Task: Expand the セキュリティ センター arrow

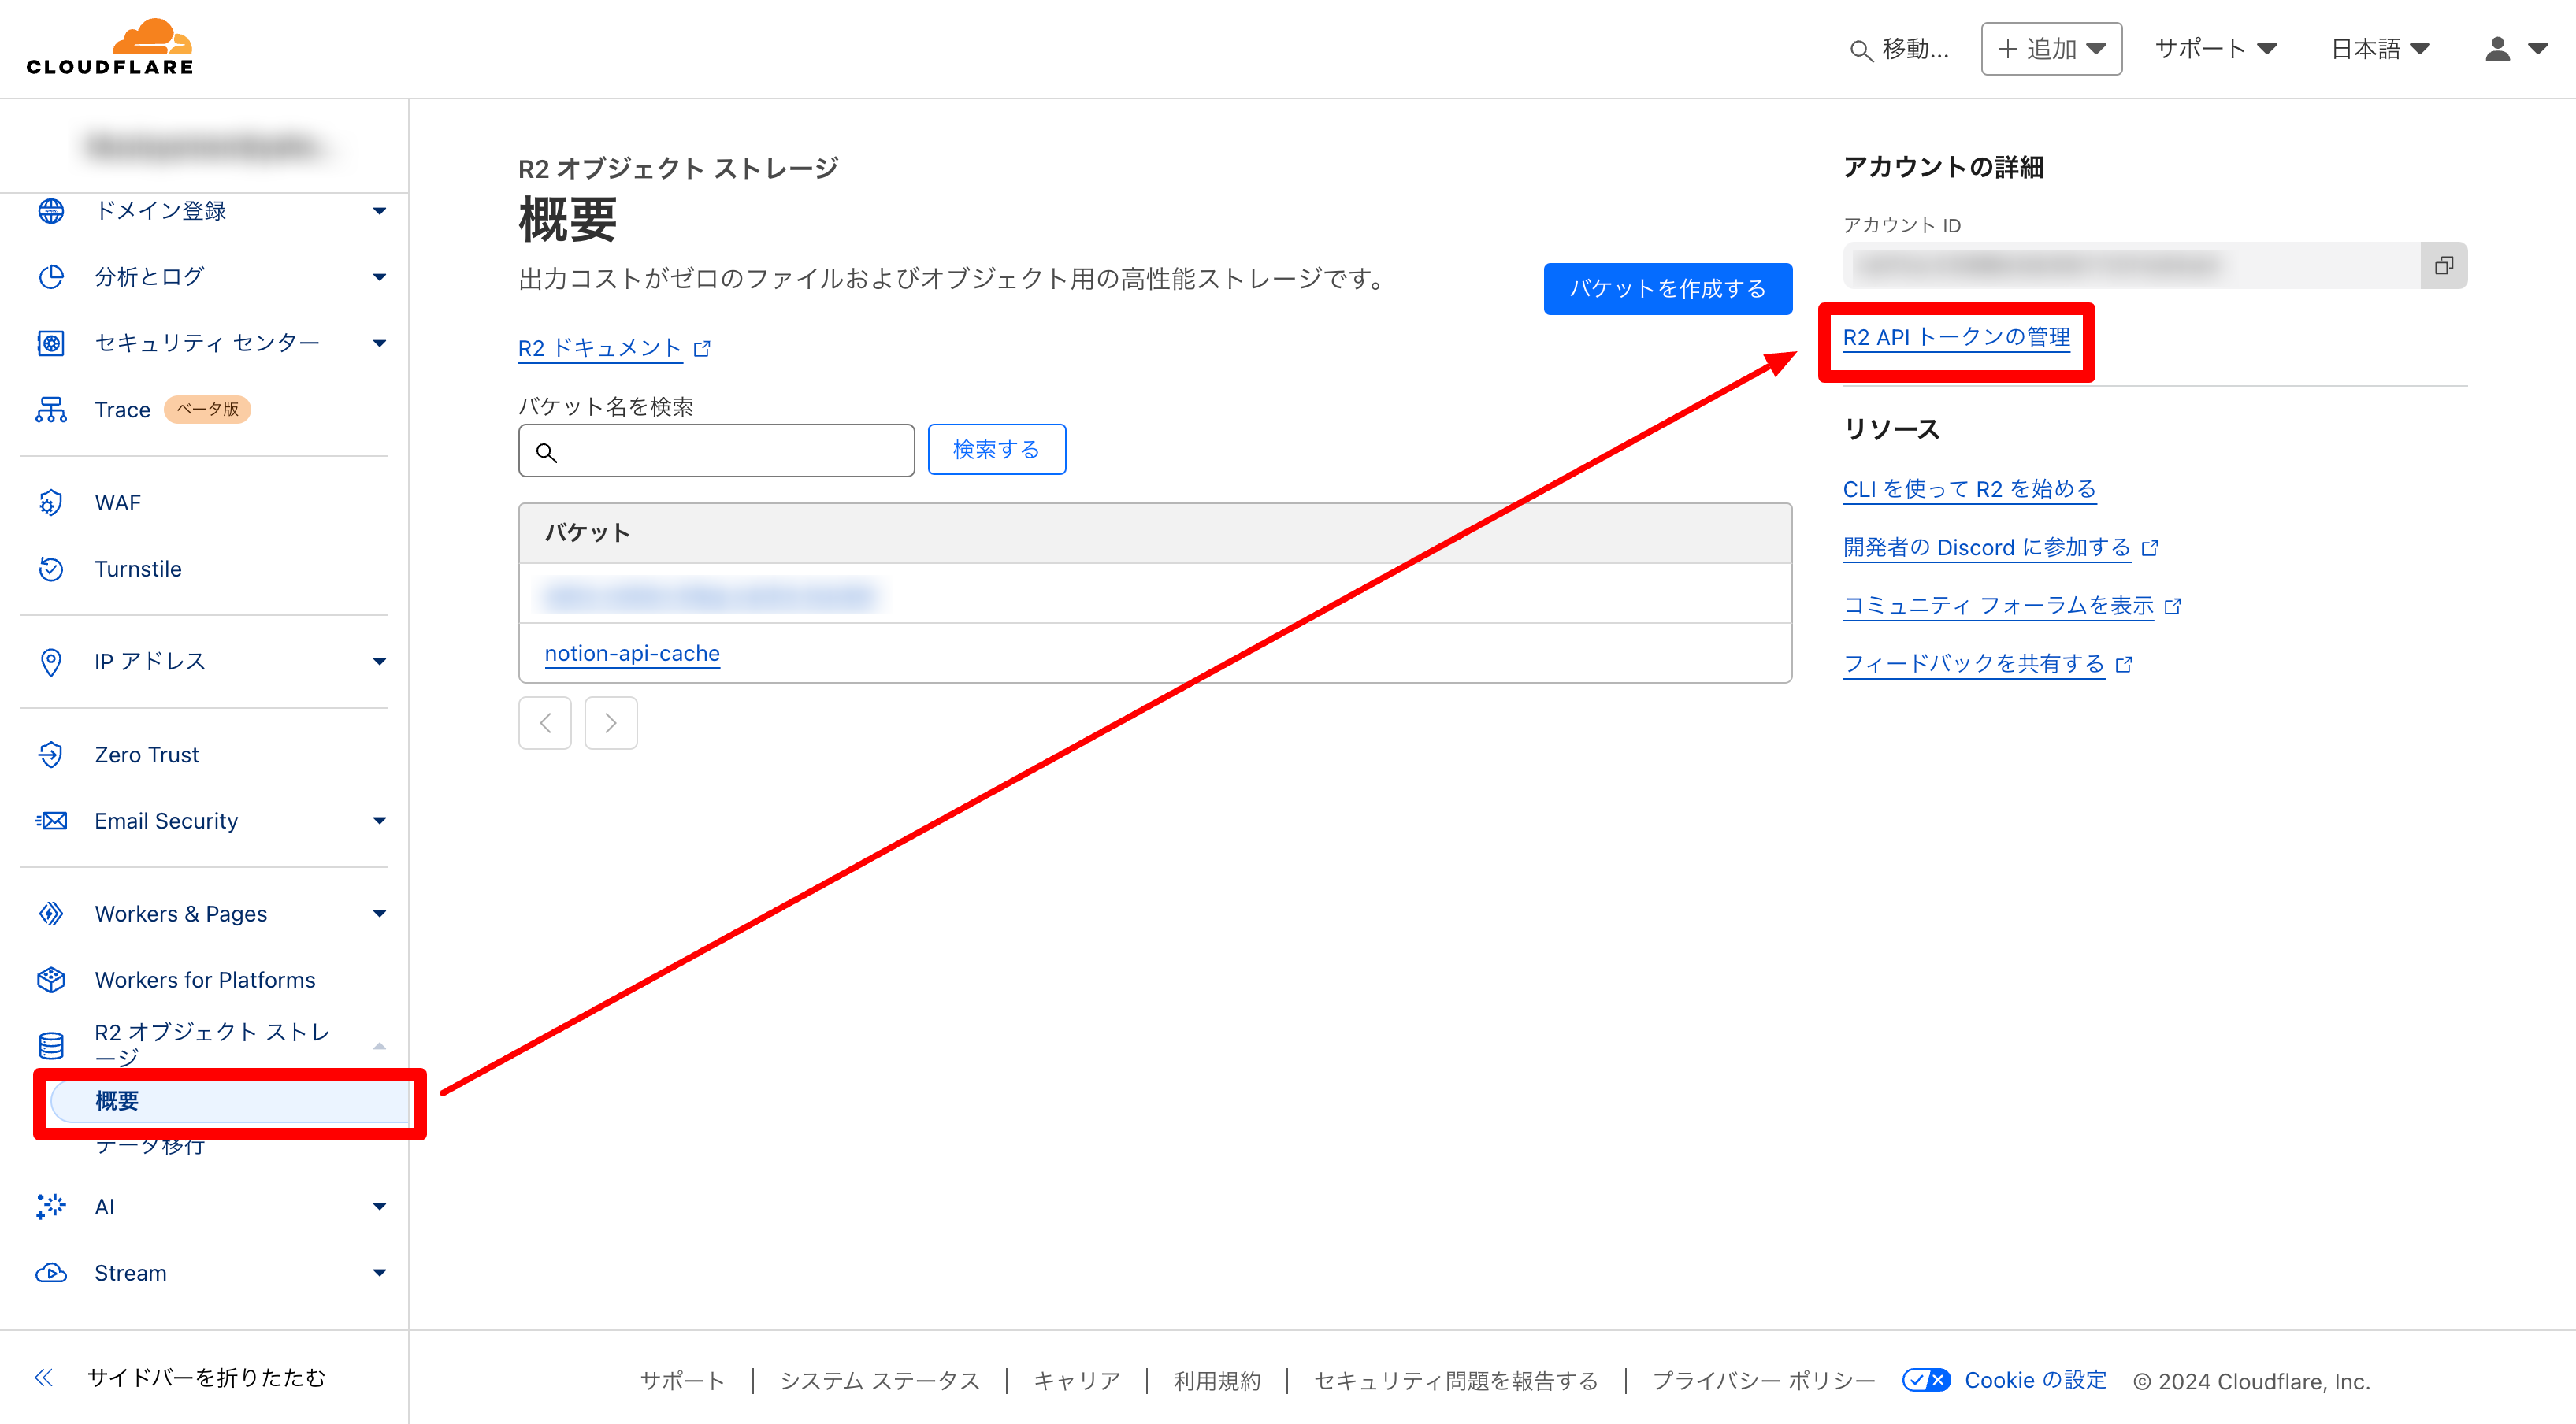Action: 379,343
